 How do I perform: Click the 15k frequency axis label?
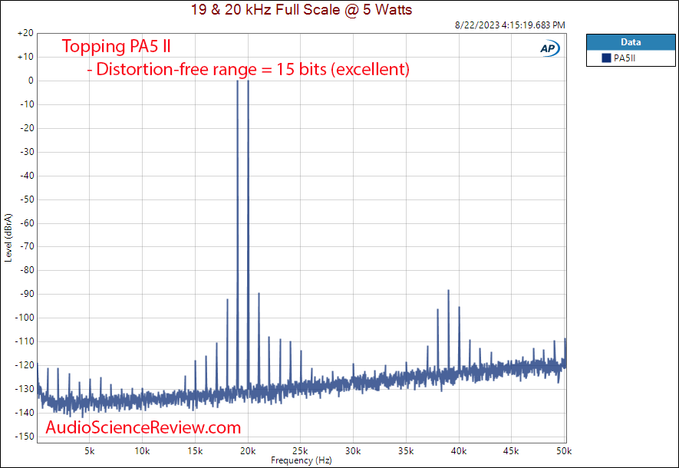click(195, 451)
